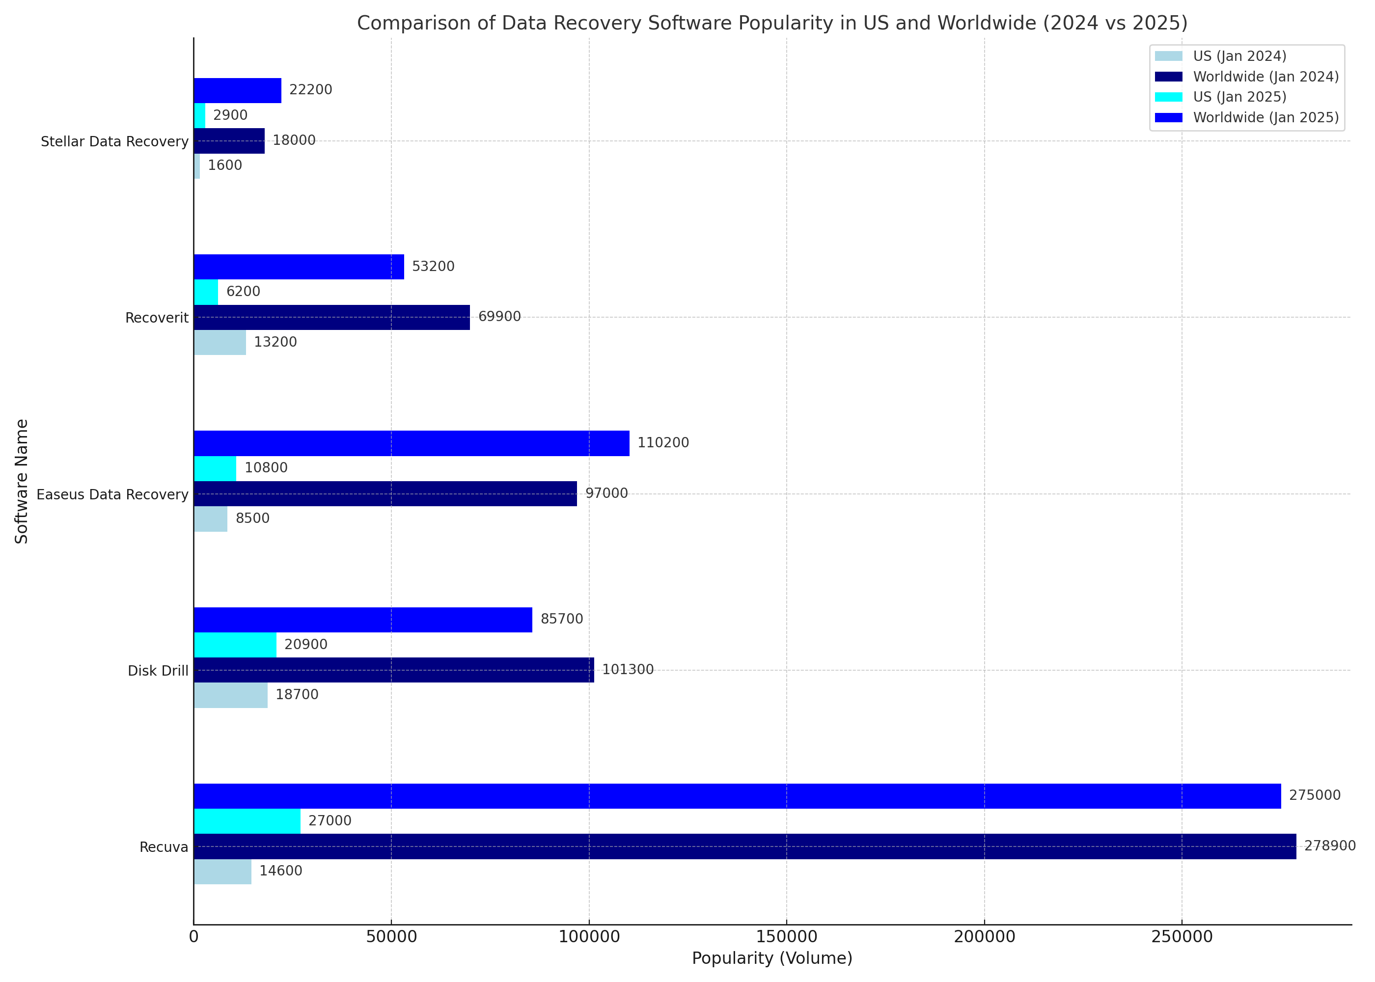Viewport: 1375px width, 982px height.
Task: Click the x-axis tick label '0'
Action: (x=194, y=938)
